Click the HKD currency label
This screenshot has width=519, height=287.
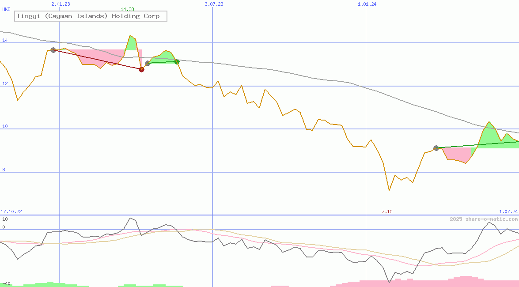pos(7,9)
